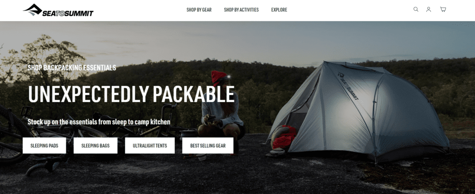Expand the Shop By Gear menu
475x194 pixels.
[x=199, y=10]
